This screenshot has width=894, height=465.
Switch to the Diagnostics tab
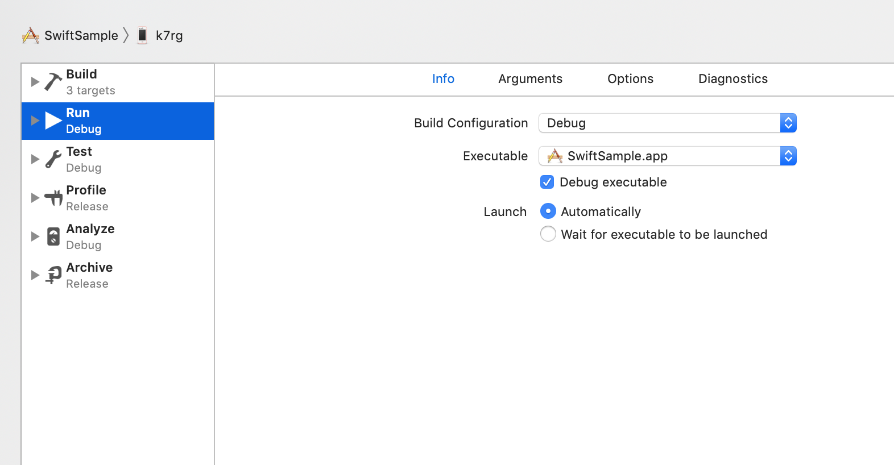[x=733, y=79]
